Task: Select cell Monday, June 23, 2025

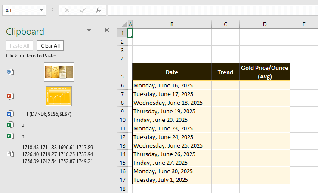Action: (172, 128)
